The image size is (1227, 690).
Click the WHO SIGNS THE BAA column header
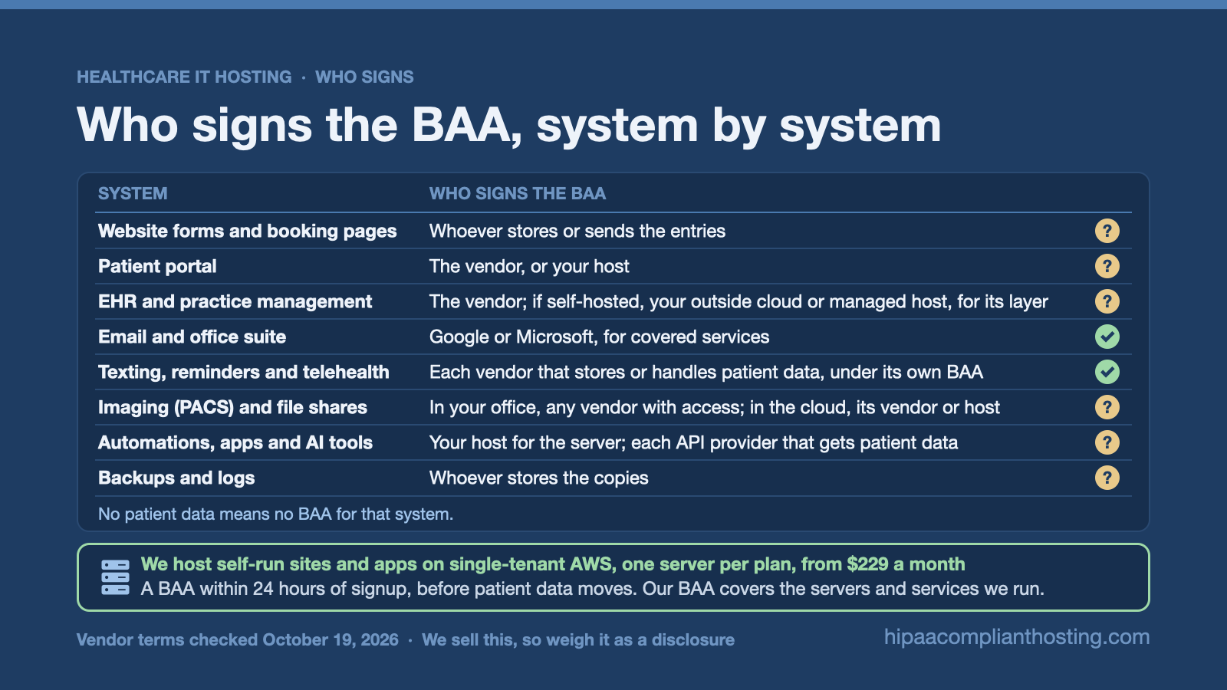pyautogui.click(x=518, y=193)
